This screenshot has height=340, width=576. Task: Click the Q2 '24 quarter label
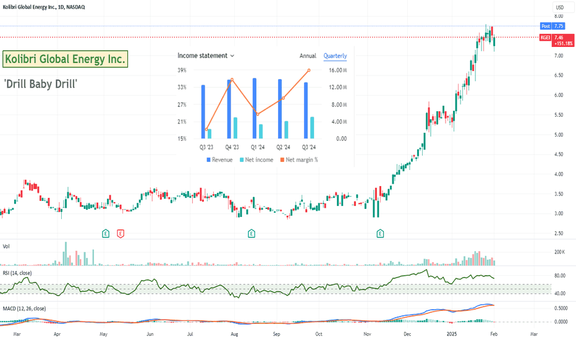click(x=283, y=147)
